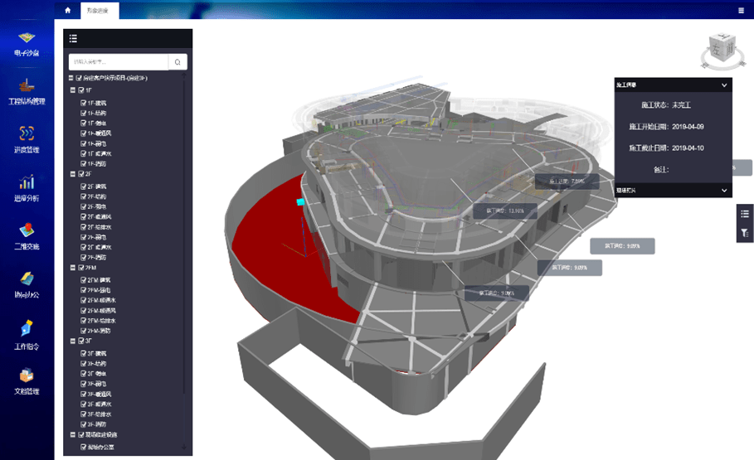Open the 工作指令 pen icon
The width and height of the screenshot is (754, 460).
coord(27,332)
